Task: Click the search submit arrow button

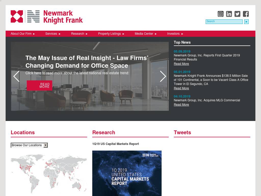Action: tap(246, 22)
